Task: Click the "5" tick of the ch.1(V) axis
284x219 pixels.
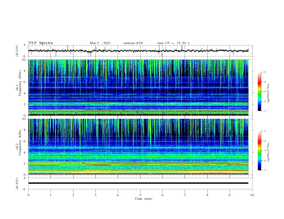Action: coord(25,45)
